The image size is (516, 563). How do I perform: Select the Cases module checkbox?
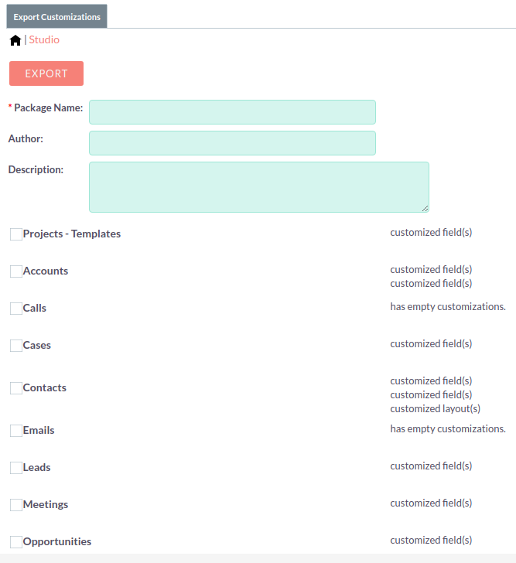click(16, 346)
